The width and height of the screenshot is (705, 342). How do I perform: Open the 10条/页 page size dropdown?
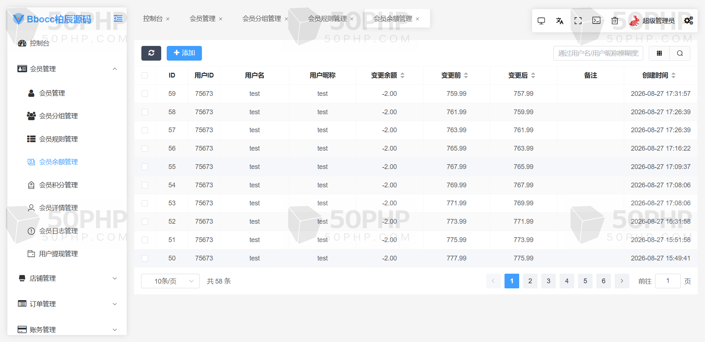[170, 281]
